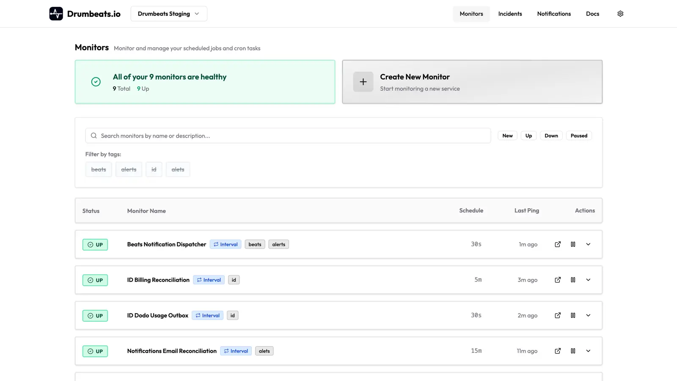Open Notifications Email Reconciliation external link icon

point(558,351)
